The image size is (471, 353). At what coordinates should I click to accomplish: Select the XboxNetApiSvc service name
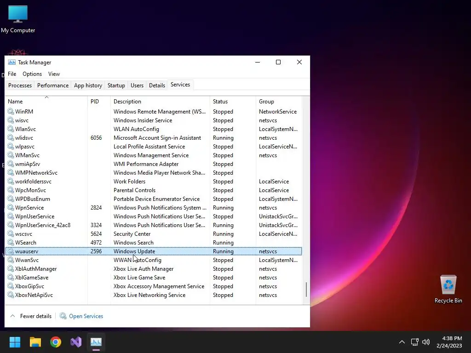click(34, 295)
